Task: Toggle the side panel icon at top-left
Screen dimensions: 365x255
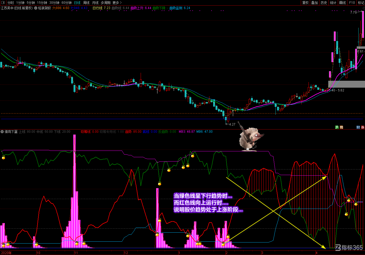Action: click(x=3, y=3)
